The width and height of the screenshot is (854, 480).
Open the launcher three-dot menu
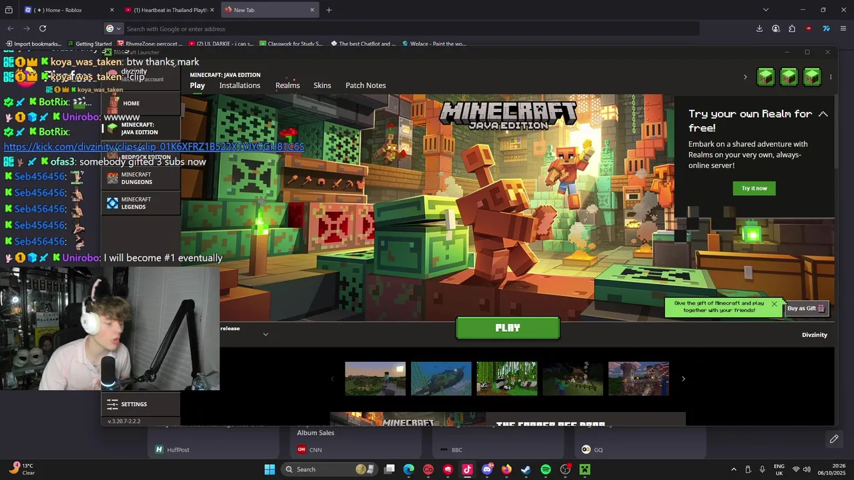coord(831,77)
